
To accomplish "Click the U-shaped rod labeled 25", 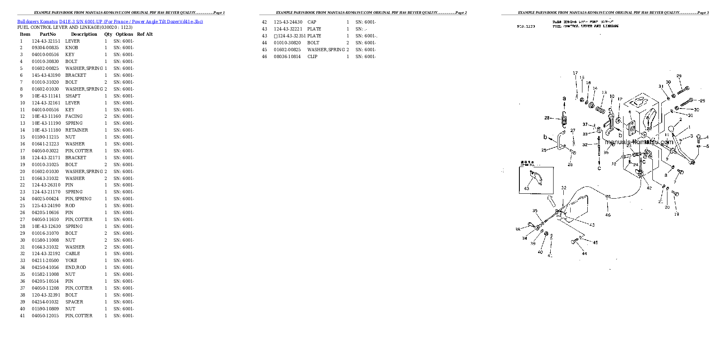I will click(x=560, y=141).
